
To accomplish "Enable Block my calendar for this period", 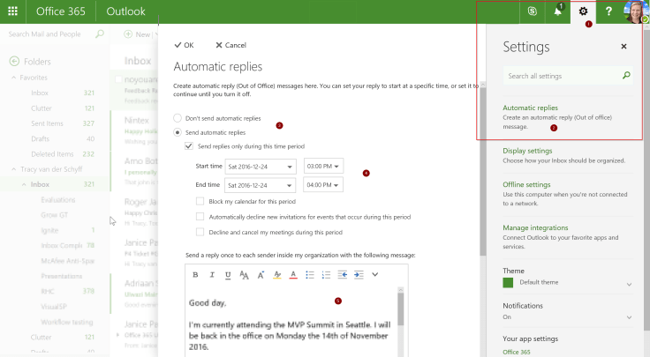I will point(200,201).
